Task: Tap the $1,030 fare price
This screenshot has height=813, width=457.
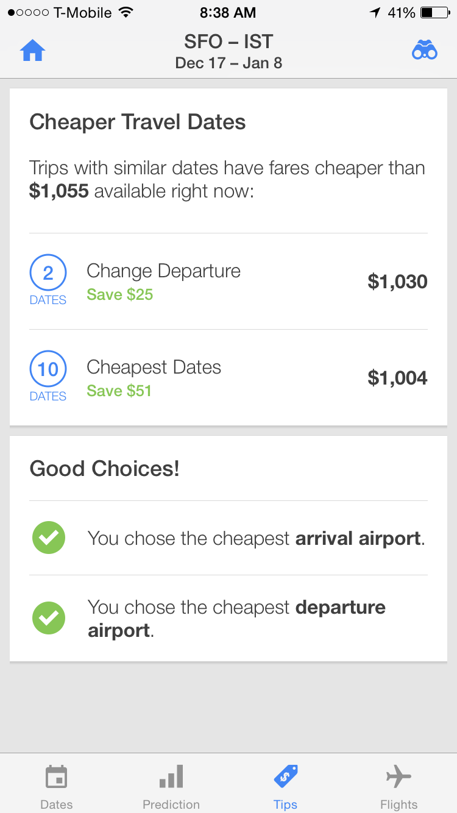Action: pyautogui.click(x=397, y=282)
